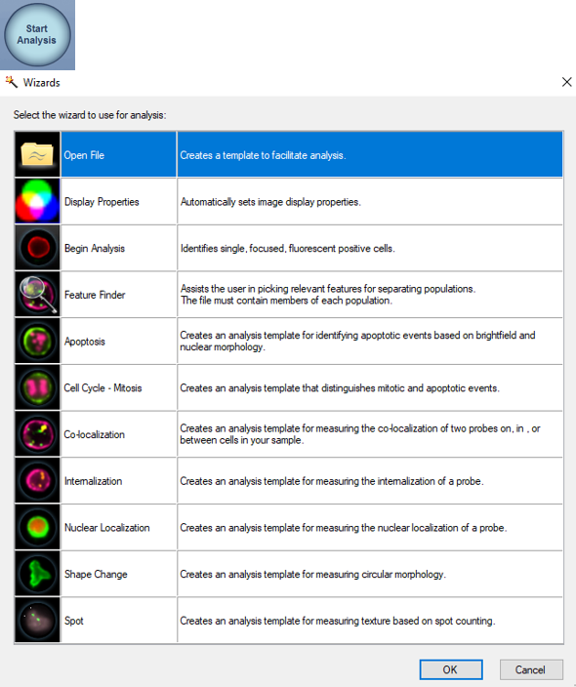The image size is (576, 687).
Task: Close the Wizards dialog window
Action: 566,82
